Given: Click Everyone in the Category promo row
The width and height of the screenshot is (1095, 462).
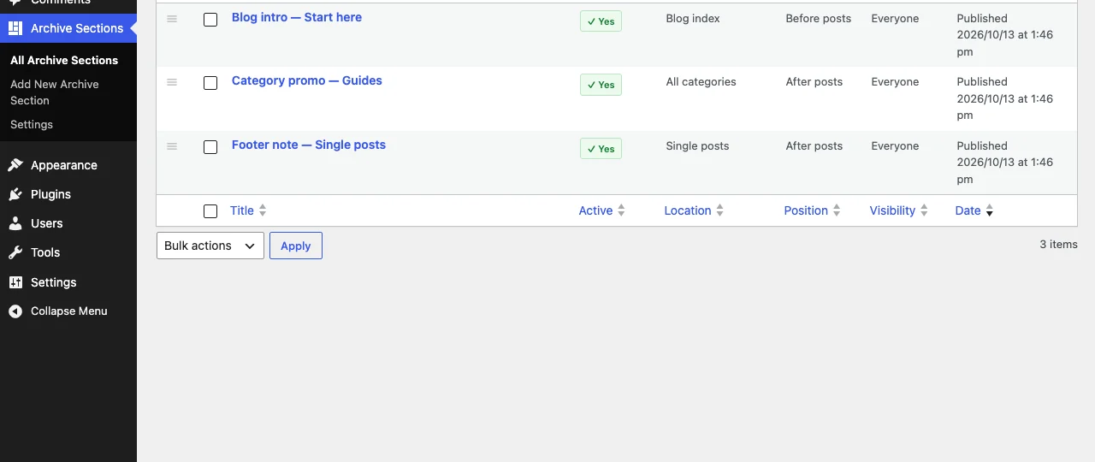Looking at the screenshot, I should point(896,82).
